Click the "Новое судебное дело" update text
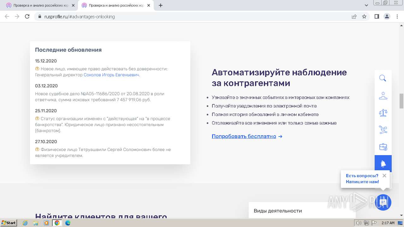 coord(100,97)
